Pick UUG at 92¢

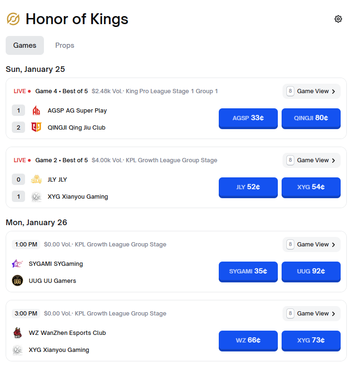[x=311, y=271]
